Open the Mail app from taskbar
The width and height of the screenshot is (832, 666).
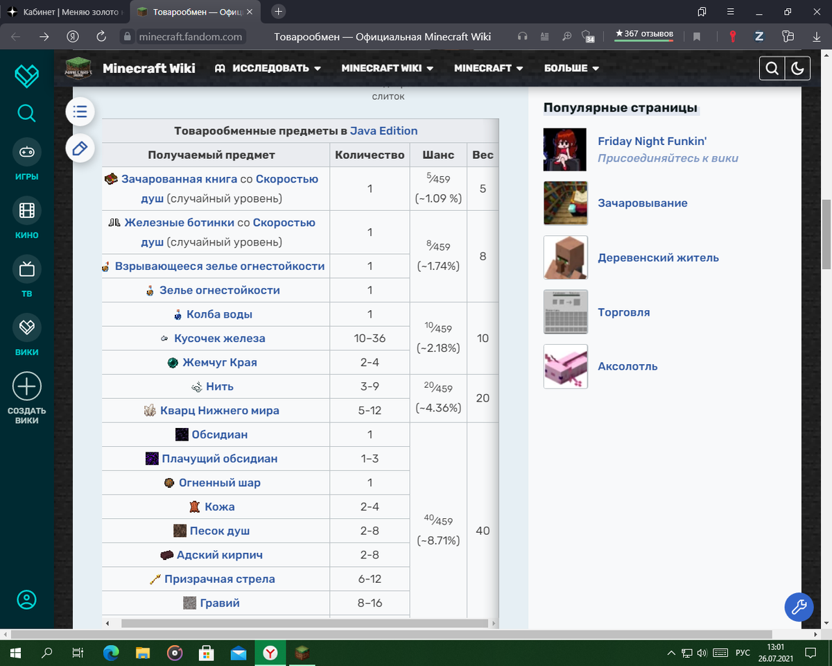coord(239,653)
